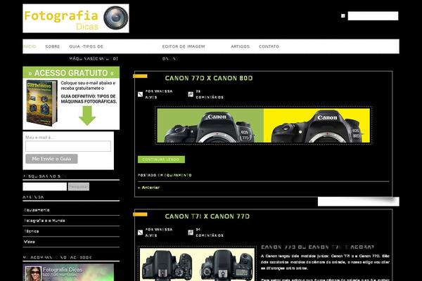This screenshot has width=422, height=281.
Task: Open Comentários link on Canon T7i post
Action: click(x=210, y=233)
